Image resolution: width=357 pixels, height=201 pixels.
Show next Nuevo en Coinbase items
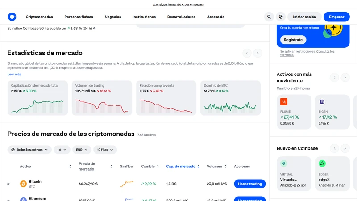[x=345, y=148]
